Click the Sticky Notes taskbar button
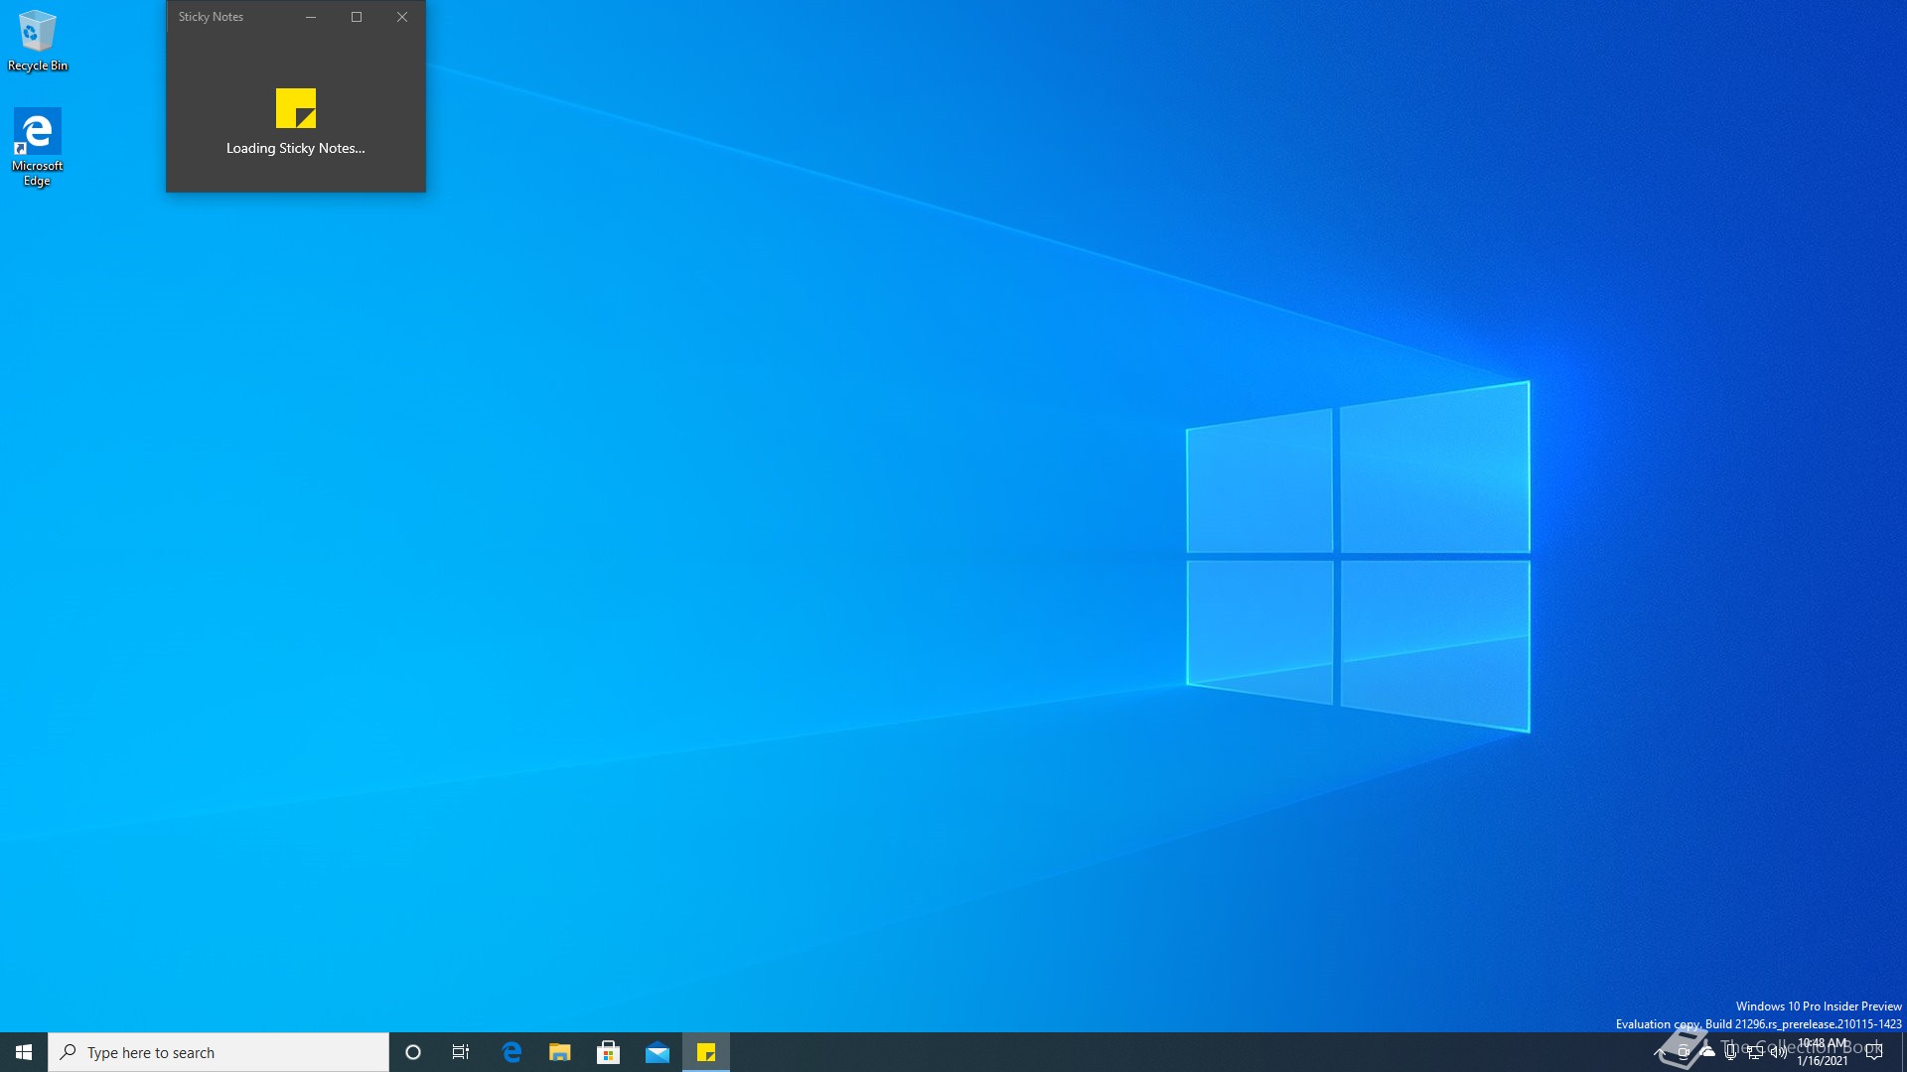This screenshot has height=1072, width=1907. 706,1052
